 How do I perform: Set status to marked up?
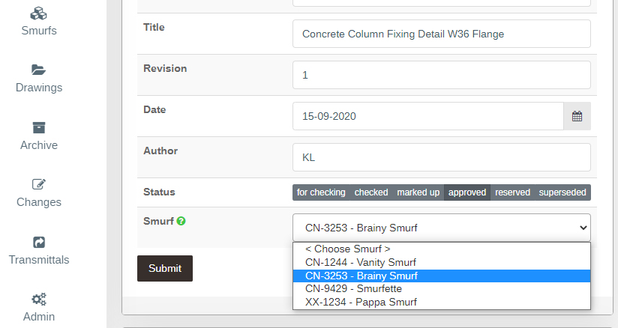[418, 192]
